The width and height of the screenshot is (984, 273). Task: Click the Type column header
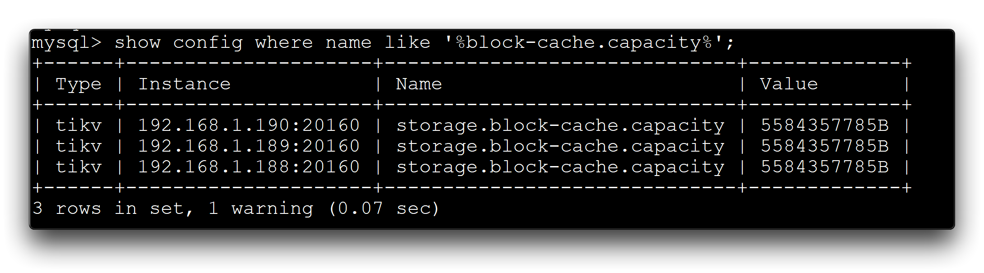78,84
